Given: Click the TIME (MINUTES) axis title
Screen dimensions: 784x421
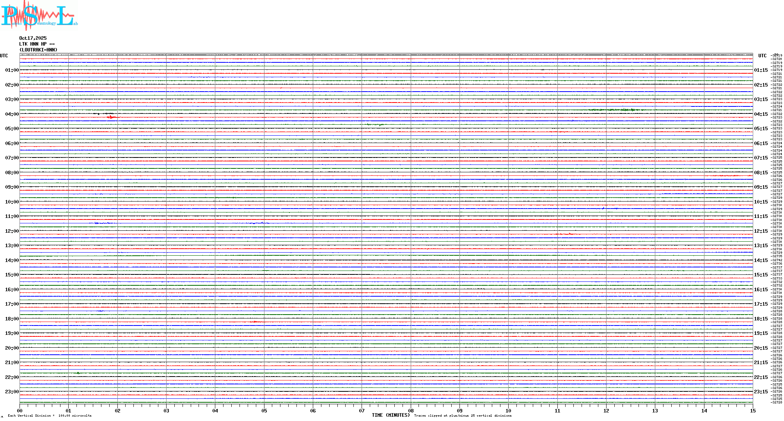Looking at the screenshot, I should tap(390, 415).
